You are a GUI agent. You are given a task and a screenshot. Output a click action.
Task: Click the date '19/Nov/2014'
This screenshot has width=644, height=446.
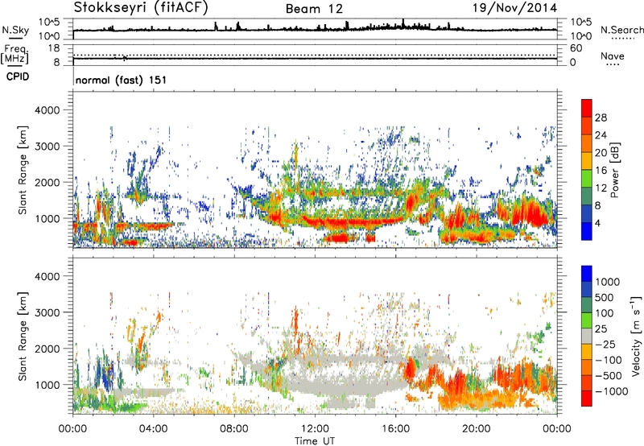click(x=515, y=7)
